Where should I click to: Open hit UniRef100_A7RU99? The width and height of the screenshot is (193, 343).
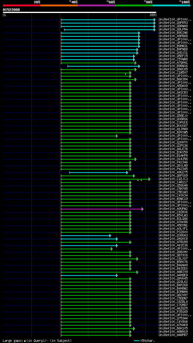click(173, 242)
